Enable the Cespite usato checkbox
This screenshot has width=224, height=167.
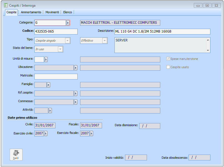point(168,67)
